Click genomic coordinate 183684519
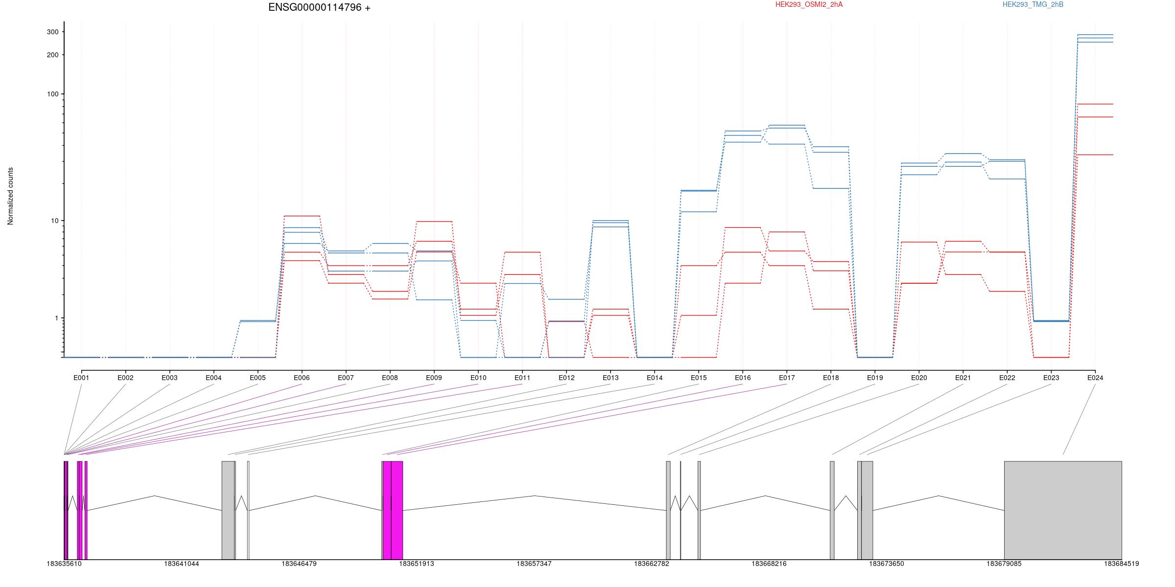The image size is (1175, 587). [x=1122, y=564]
